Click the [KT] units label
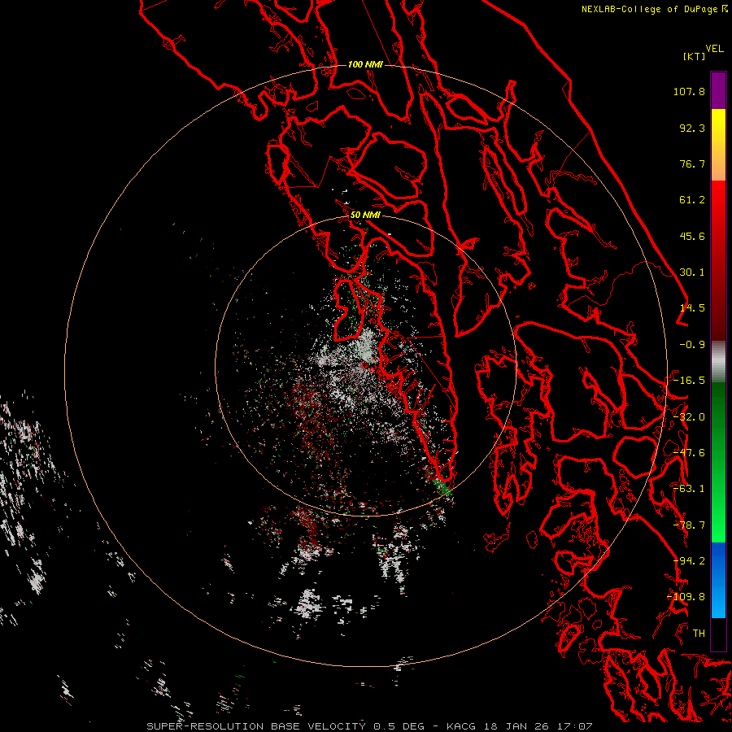 pyautogui.click(x=694, y=56)
